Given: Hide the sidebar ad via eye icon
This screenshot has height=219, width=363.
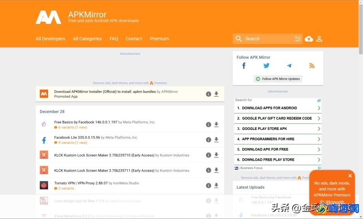Looking at the screenshot, I should click(x=319, y=100).
